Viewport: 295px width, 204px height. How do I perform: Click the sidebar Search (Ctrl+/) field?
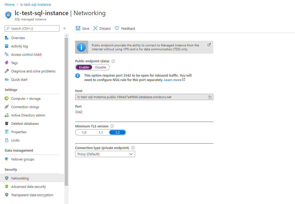32,28
